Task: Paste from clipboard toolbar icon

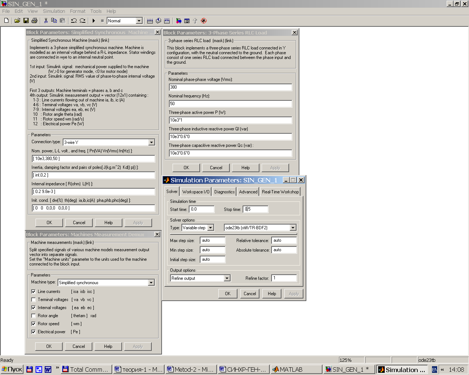Action: (63, 21)
